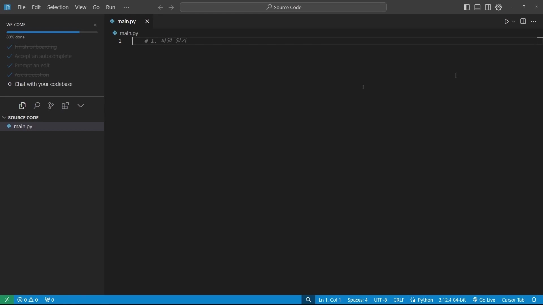Open the View menu
This screenshot has width=543, height=305.
(81, 7)
